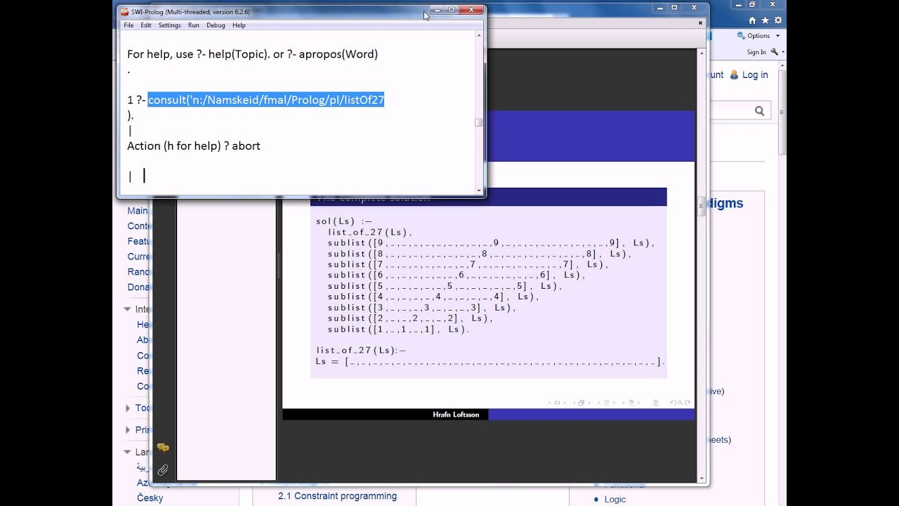Screen dimensions: 899x506
Task: Open the File menu in SWI-Prolog
Action: point(129,25)
